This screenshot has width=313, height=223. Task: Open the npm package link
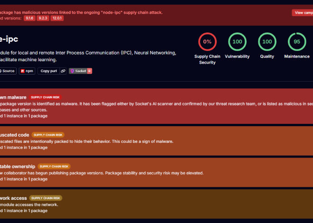point(27,71)
